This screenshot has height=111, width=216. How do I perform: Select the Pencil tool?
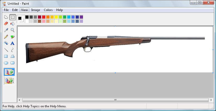coord(6,37)
